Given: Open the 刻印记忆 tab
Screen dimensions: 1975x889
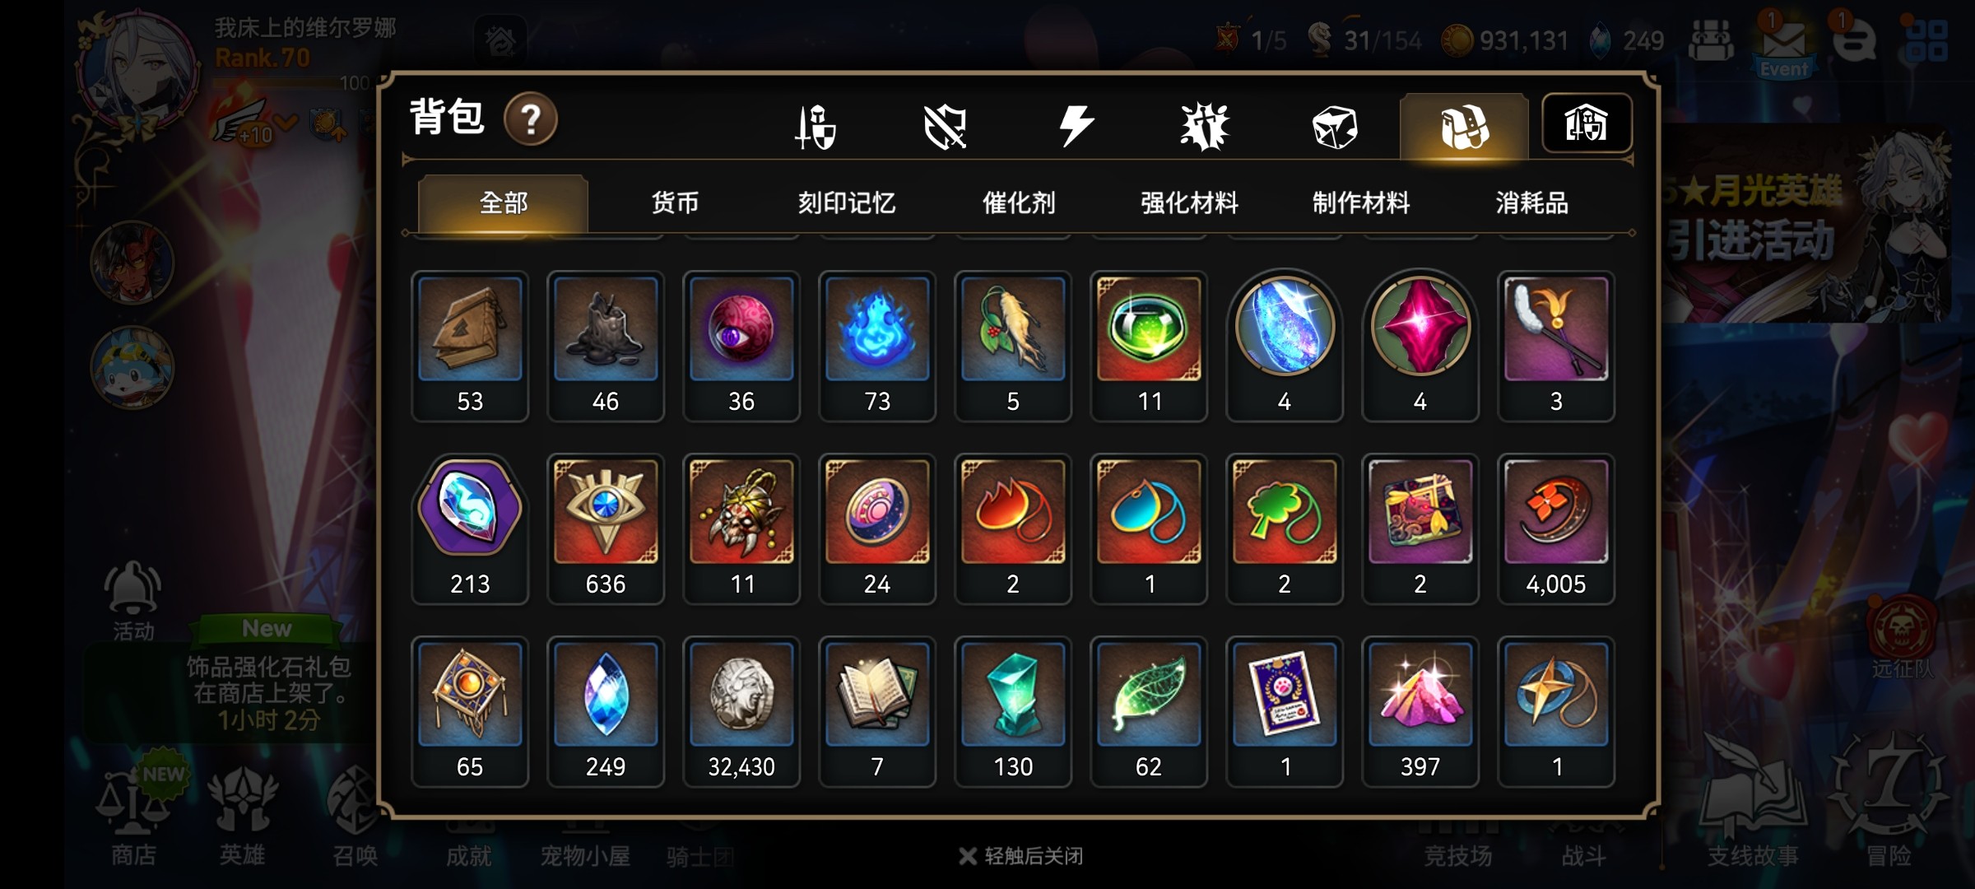Looking at the screenshot, I should (x=847, y=202).
